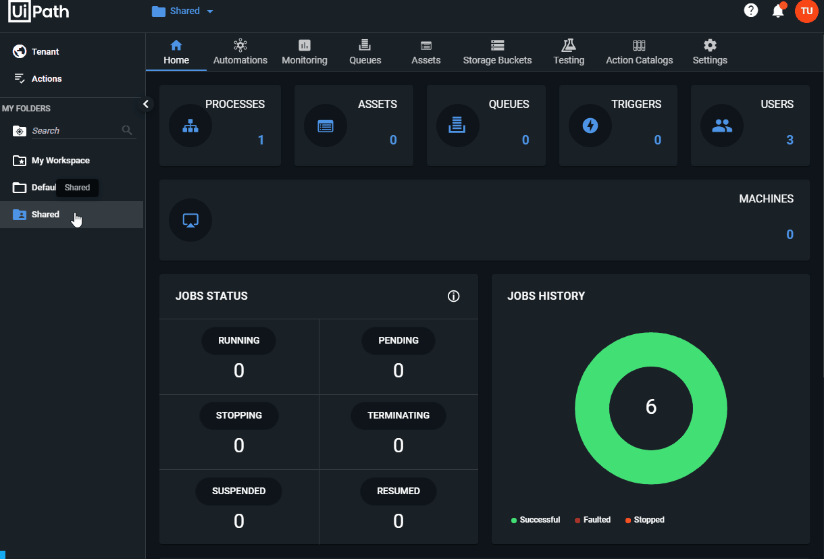Click the Assets count 0
Image resolution: width=824 pixels, height=559 pixels.
393,140
